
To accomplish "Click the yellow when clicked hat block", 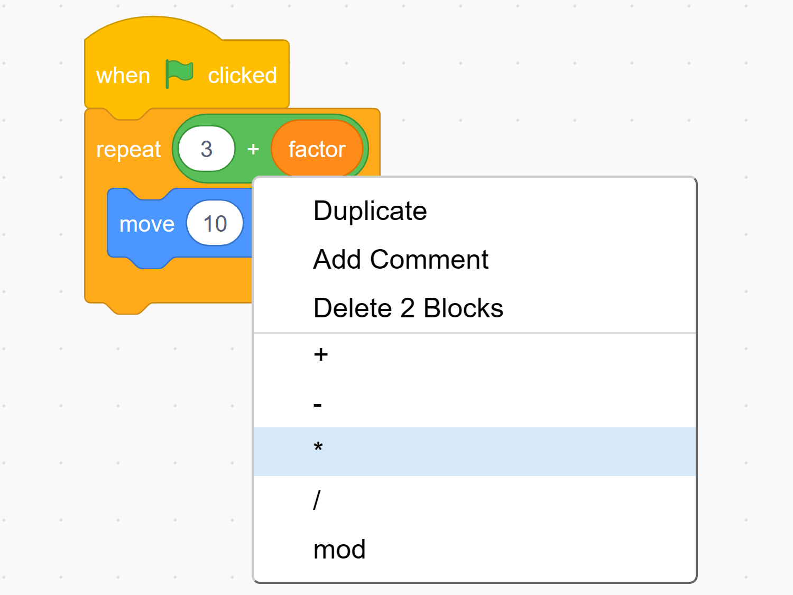I will click(x=123, y=75).
